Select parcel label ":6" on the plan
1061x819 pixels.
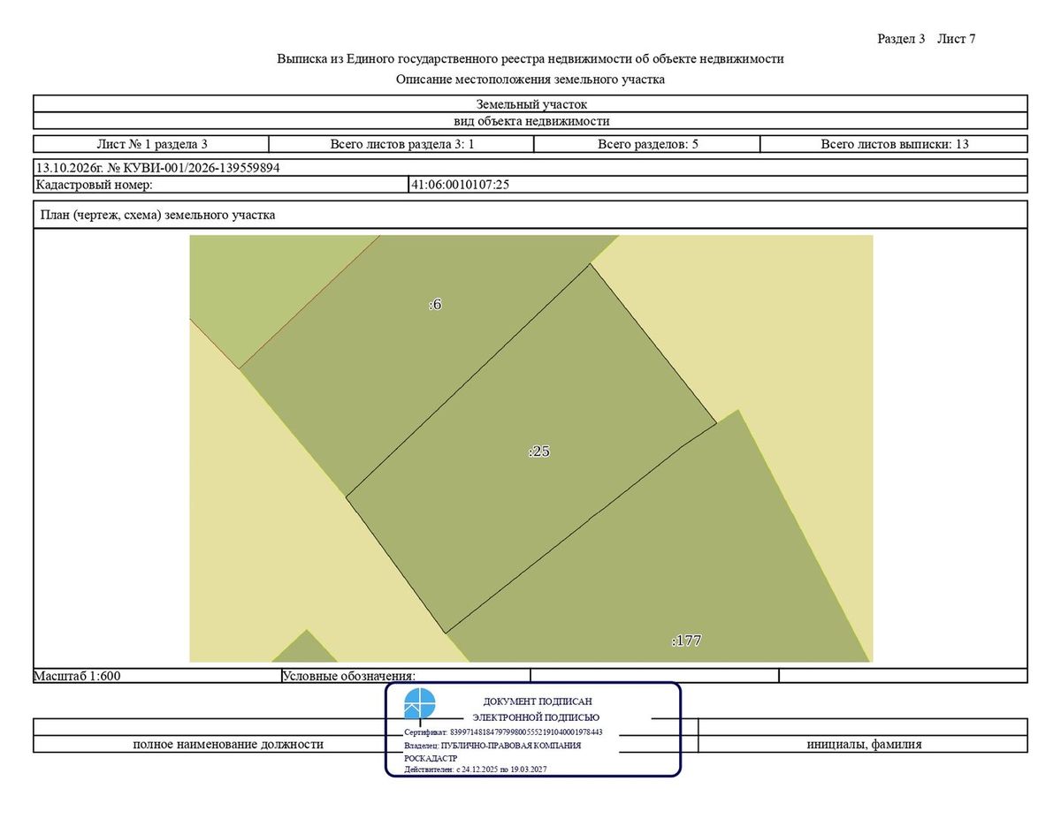(x=435, y=305)
